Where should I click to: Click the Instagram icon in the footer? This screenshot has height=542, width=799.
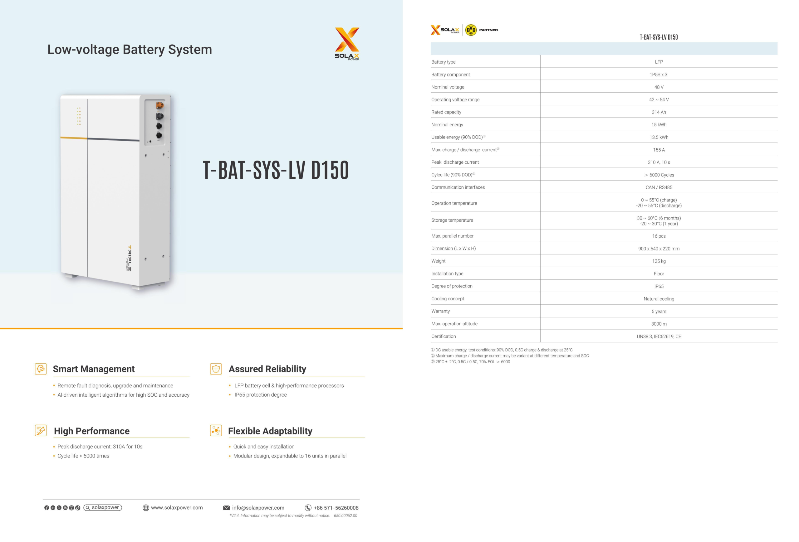[71, 508]
